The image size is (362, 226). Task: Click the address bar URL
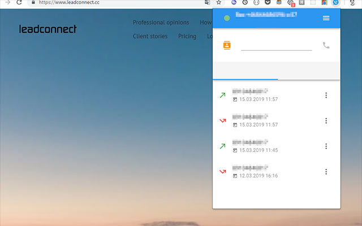click(69, 2)
